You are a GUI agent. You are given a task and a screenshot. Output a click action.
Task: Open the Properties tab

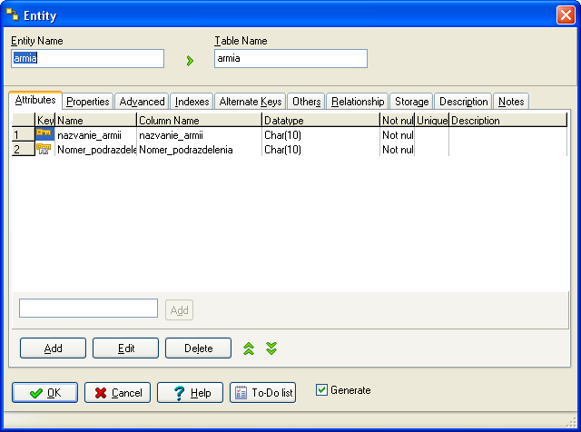coord(88,102)
